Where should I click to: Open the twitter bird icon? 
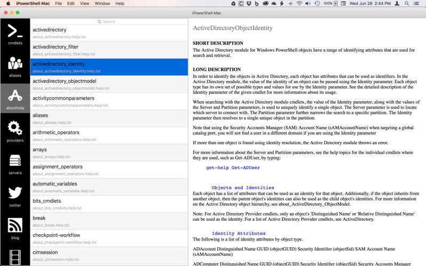point(15,196)
